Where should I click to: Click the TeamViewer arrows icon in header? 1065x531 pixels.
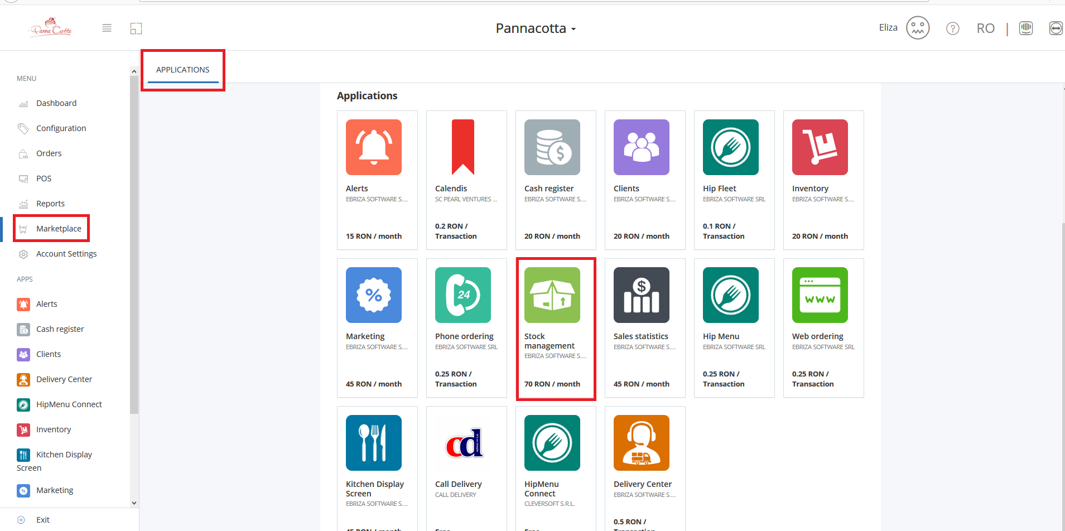click(x=1056, y=28)
